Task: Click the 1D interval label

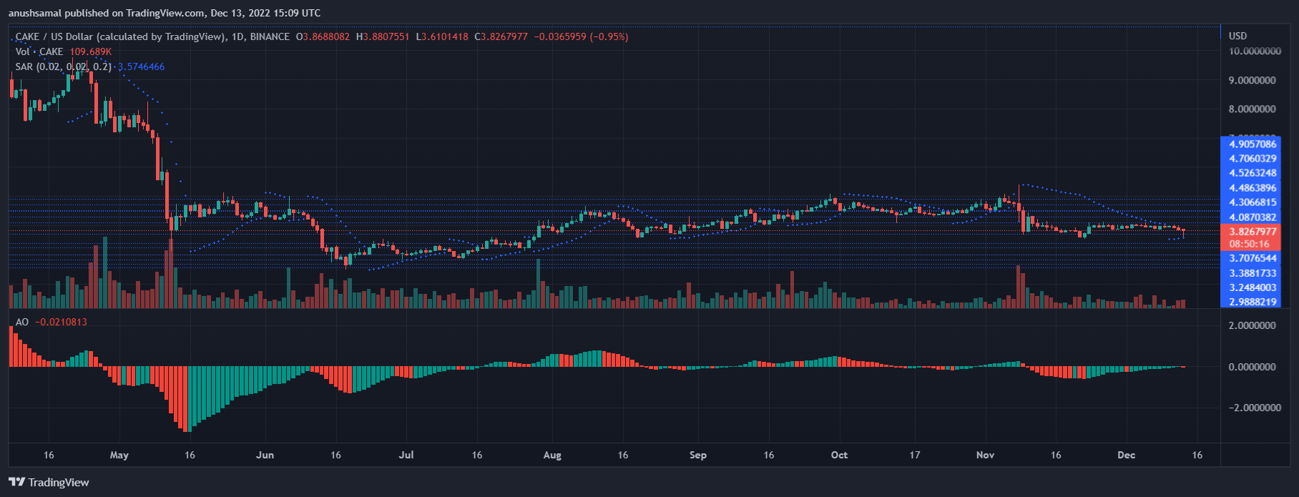Action: point(237,36)
